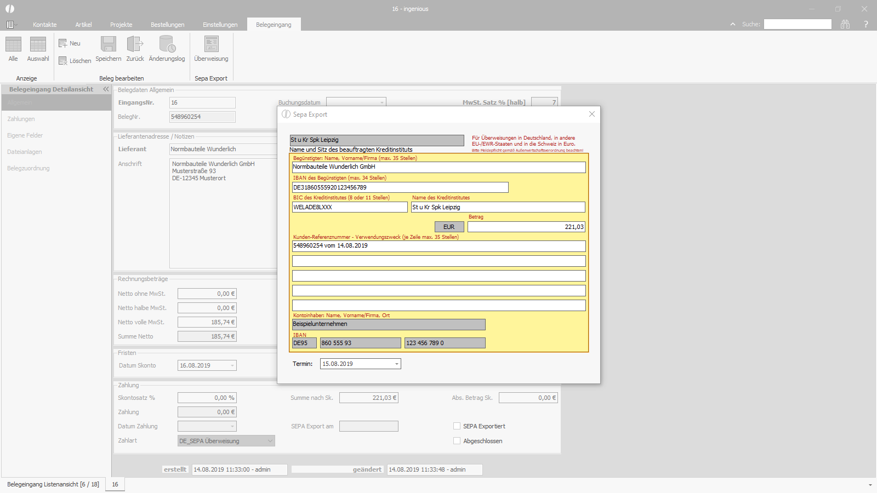The image size is (877, 493).
Task: Collapse the Belegeingang Detailansicht sidebar
Action: [106, 89]
